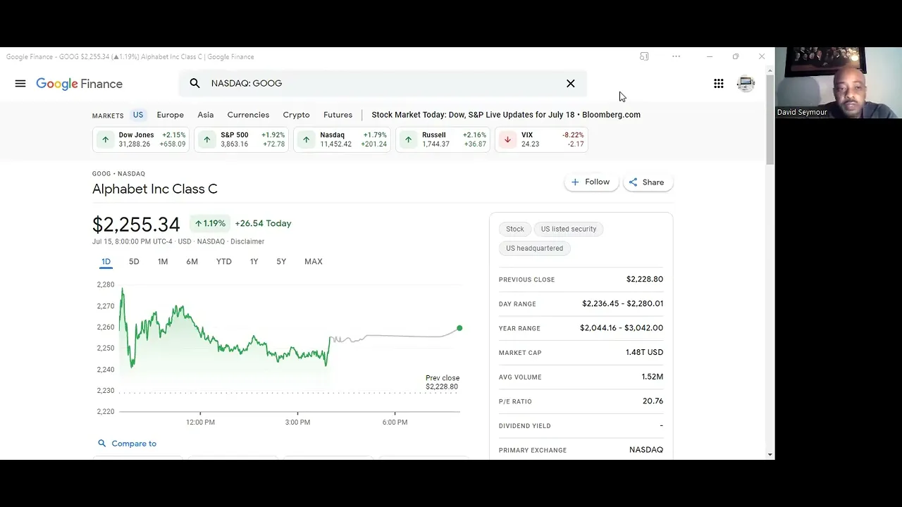The image size is (902, 507).
Task: Open the Bloomberg Stock Market Today headline
Action: (x=506, y=115)
